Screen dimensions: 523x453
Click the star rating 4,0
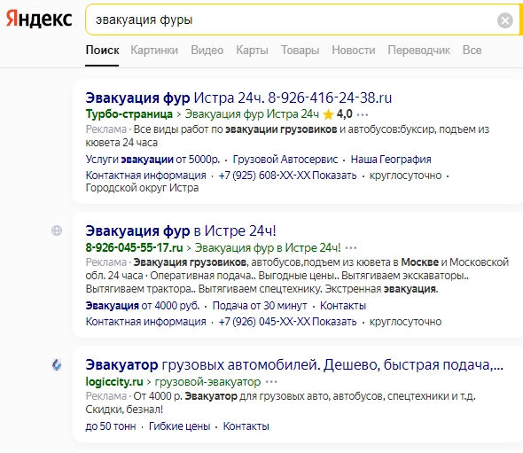[338, 114]
